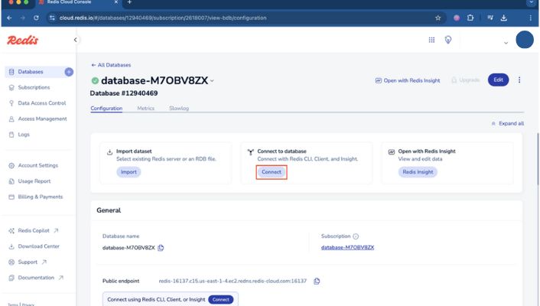The image size is (540, 306).
Task: Follow the database-M7OBV8ZX subscription link
Action: click(x=347, y=248)
